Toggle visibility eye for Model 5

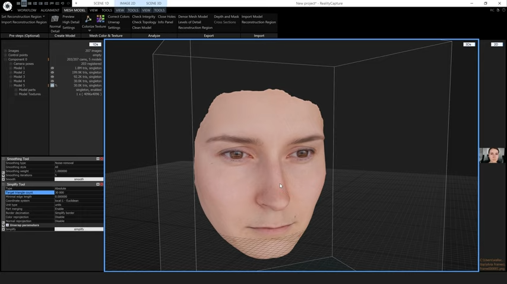click(x=52, y=85)
